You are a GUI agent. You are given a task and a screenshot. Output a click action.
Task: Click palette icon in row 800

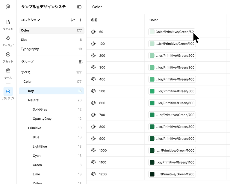93,127
